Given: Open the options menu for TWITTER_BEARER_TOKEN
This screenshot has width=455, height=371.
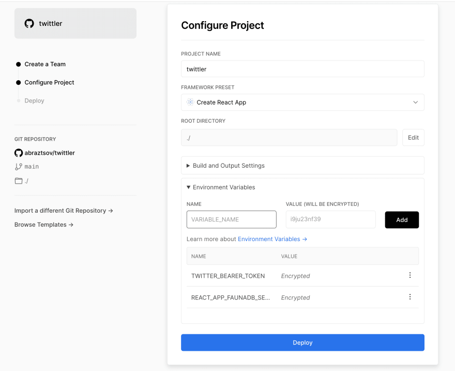Looking at the screenshot, I should tap(410, 275).
